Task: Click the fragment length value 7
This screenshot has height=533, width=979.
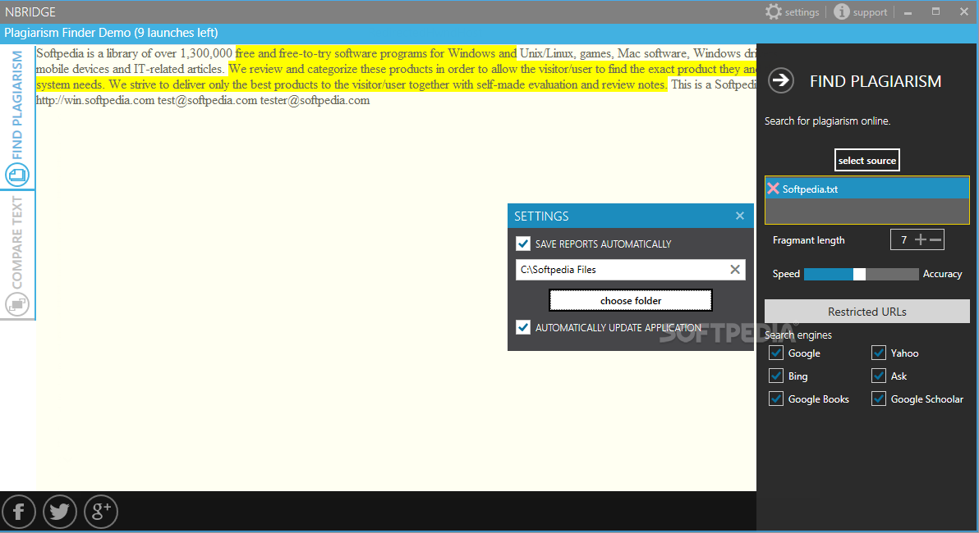Action: click(903, 239)
